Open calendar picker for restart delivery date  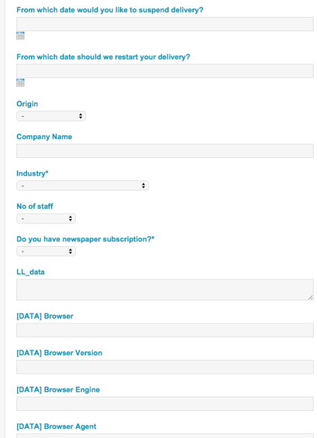[20, 83]
